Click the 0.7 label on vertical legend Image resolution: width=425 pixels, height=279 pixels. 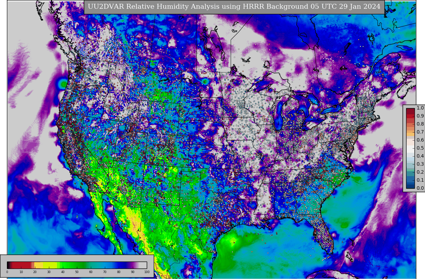[x=420, y=132]
